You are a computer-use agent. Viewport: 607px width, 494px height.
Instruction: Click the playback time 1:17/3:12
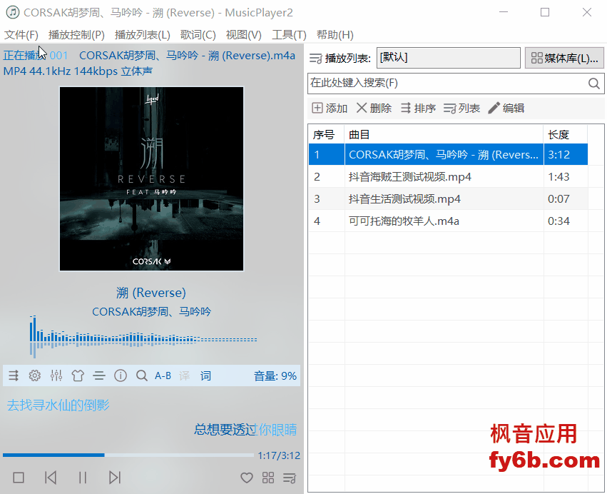point(279,455)
